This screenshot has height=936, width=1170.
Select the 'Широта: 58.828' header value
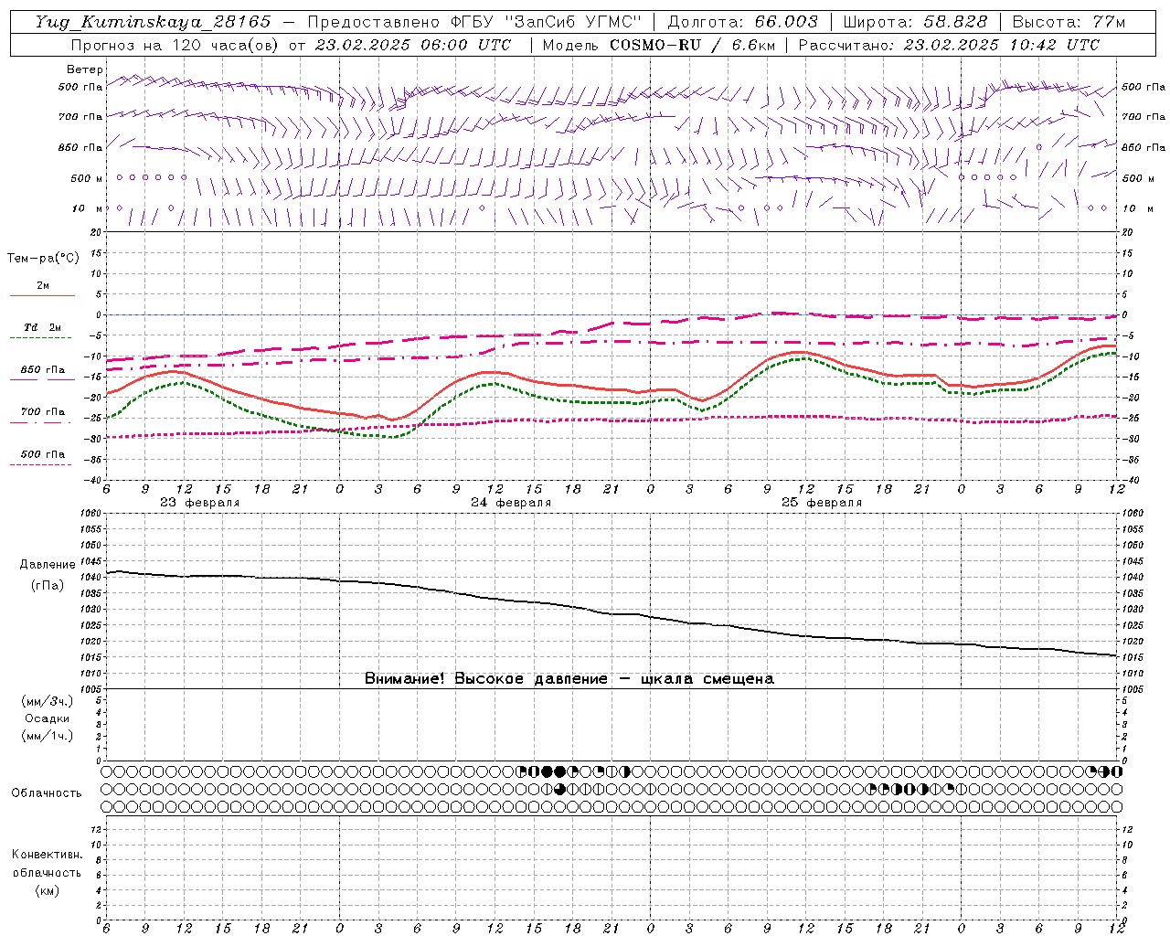pos(915,22)
